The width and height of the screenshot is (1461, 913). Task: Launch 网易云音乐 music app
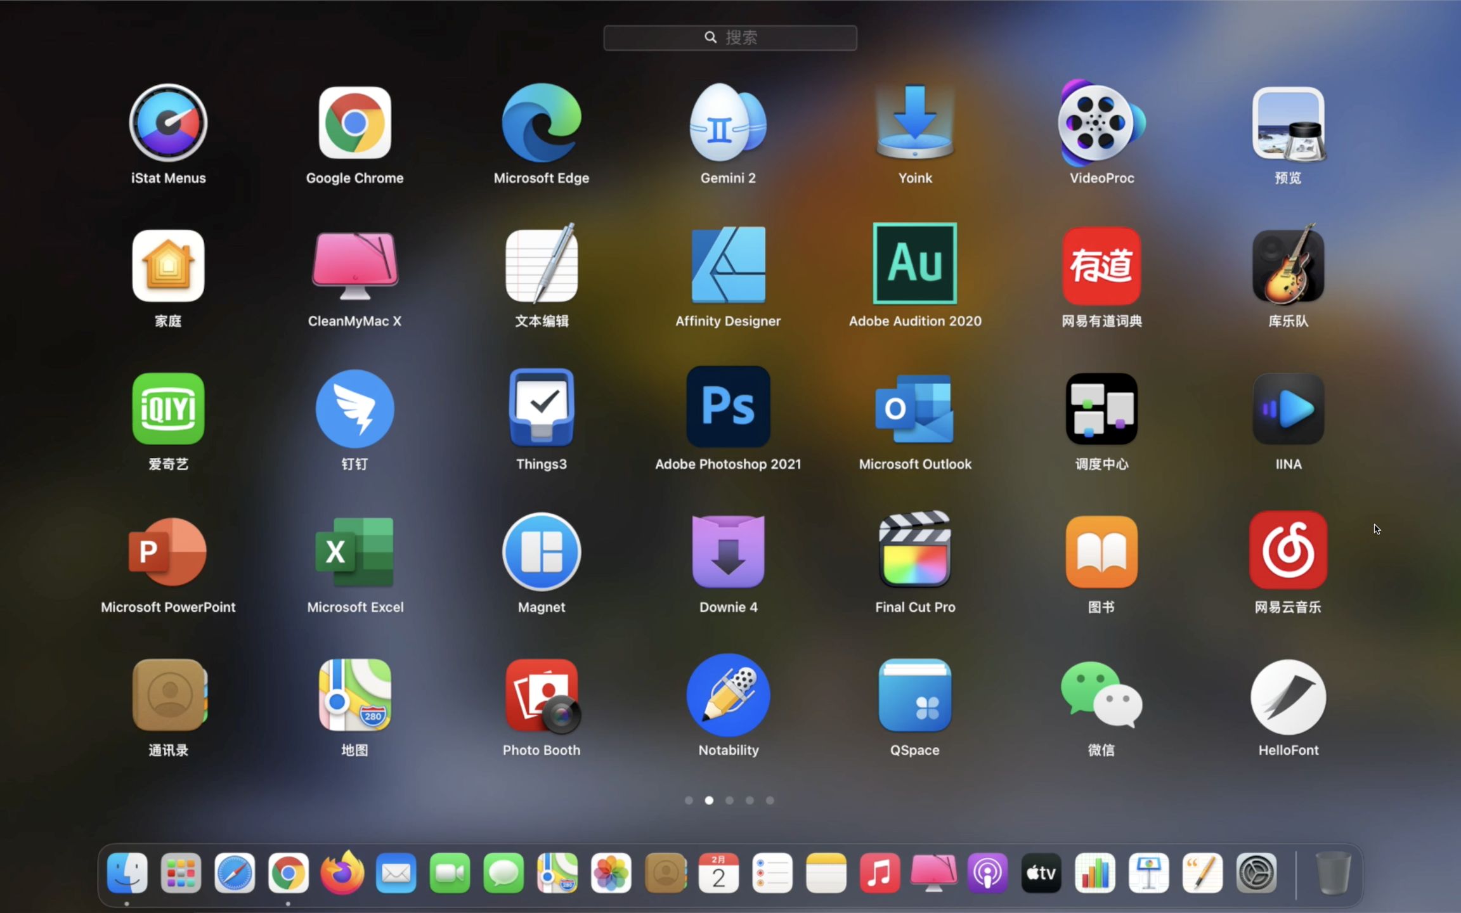click(x=1288, y=550)
